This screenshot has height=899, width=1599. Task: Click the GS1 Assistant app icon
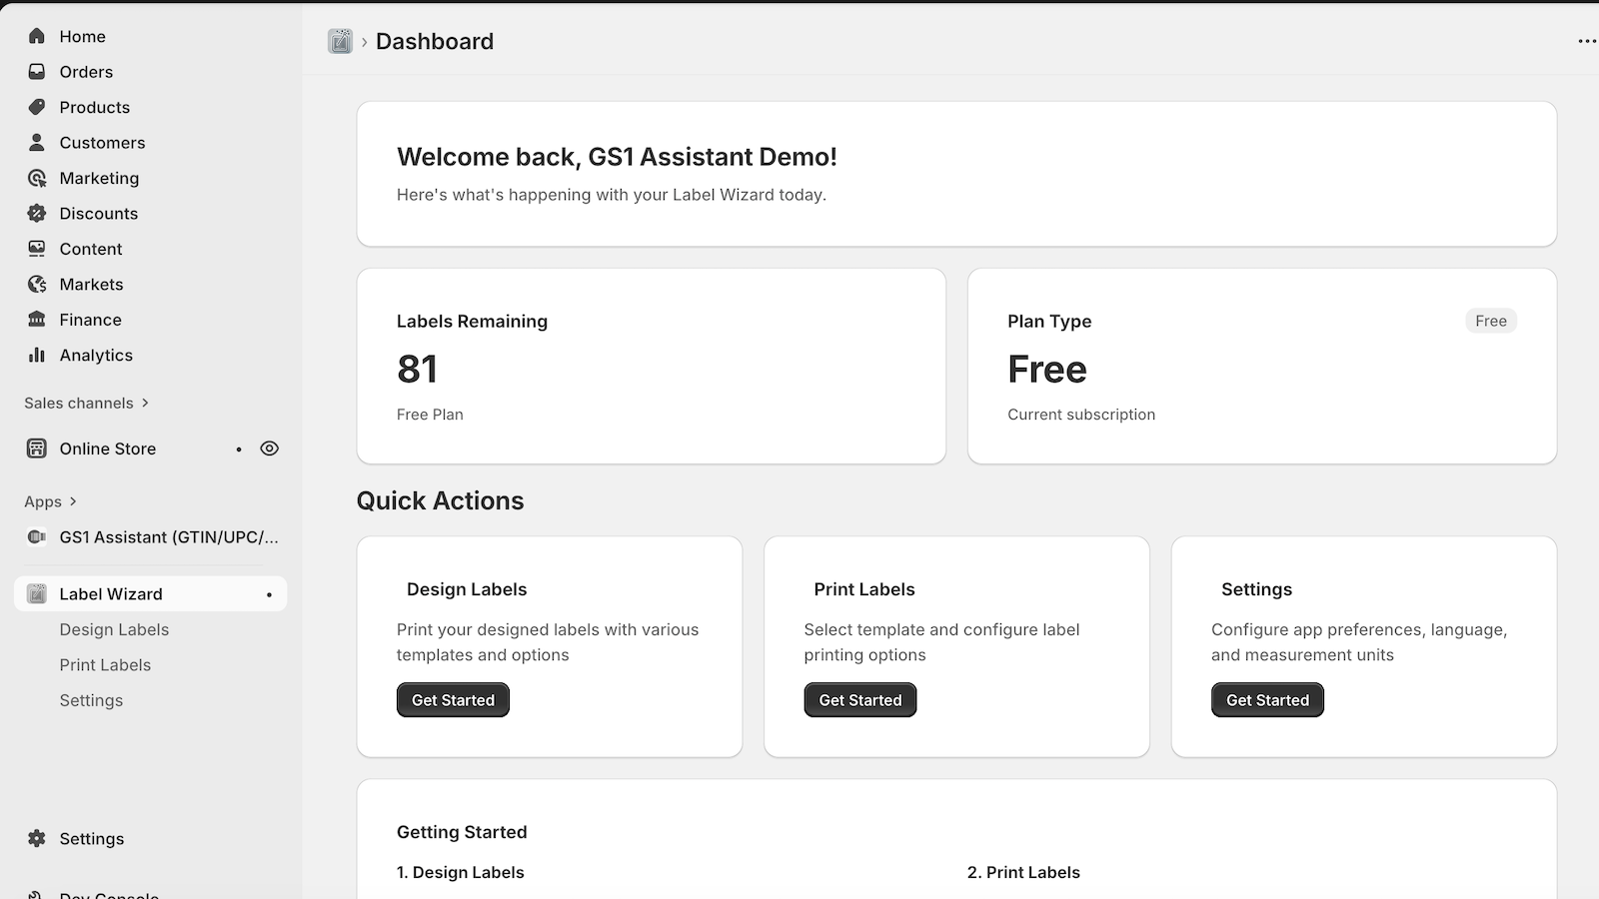[x=36, y=536]
